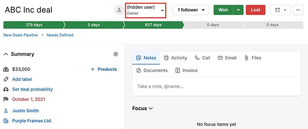Mark the deal as Lost
This screenshot has height=129, width=308.
[x=256, y=10]
